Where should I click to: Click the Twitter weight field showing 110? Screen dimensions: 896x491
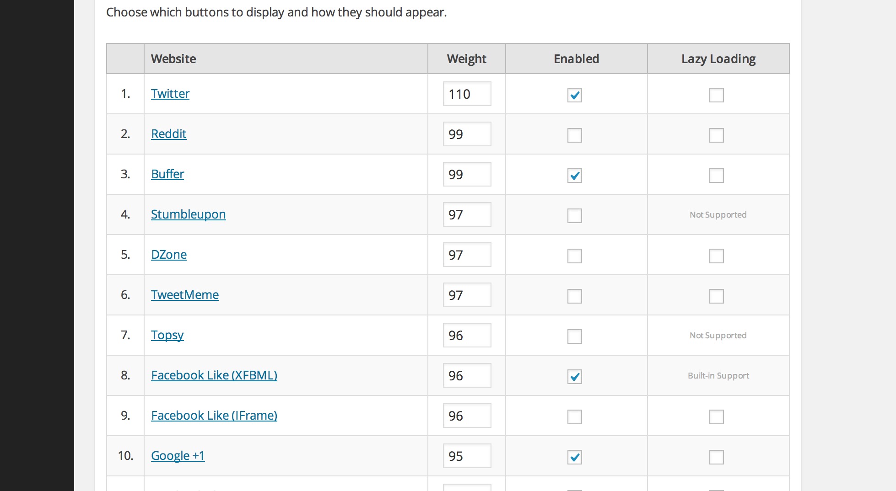pos(467,94)
